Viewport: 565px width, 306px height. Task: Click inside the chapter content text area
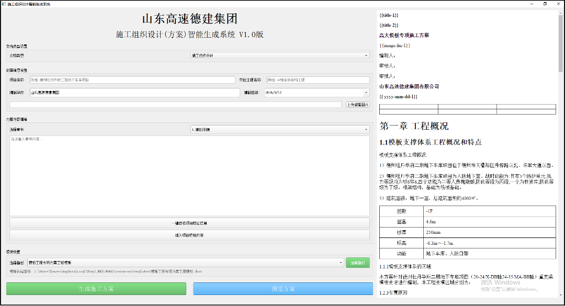point(189,175)
